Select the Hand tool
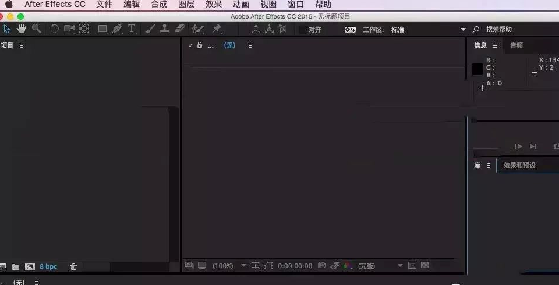 22,29
